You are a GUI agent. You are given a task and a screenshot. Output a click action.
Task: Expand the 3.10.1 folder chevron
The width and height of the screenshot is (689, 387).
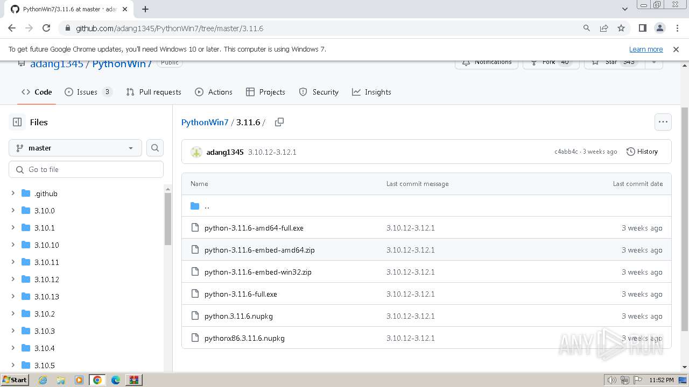[13, 228]
